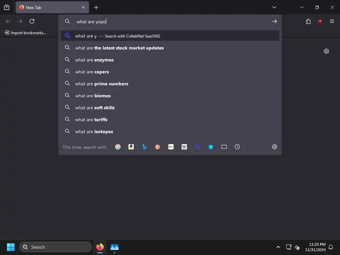Open Firefox View icon

click(x=7, y=7)
